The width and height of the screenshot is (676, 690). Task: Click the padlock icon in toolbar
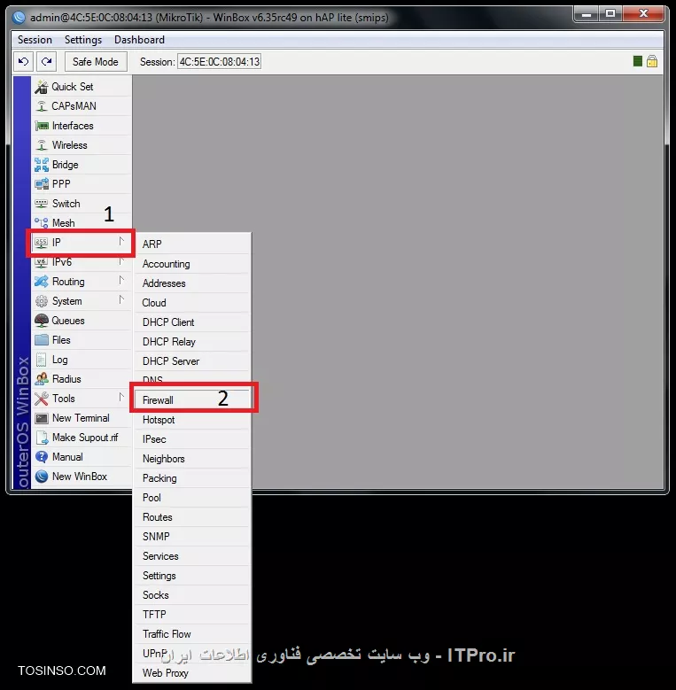tap(652, 61)
